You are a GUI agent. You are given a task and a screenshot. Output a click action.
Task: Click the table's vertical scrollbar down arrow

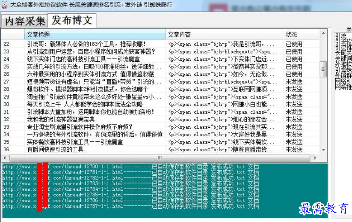[x=323, y=150]
